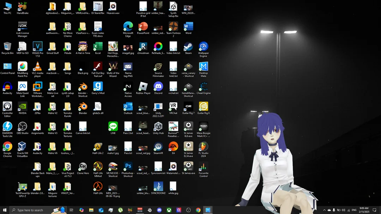The height and width of the screenshot is (214, 381).
Task: Open MediBang Paint Pro desktop icon
Action: point(22,69)
